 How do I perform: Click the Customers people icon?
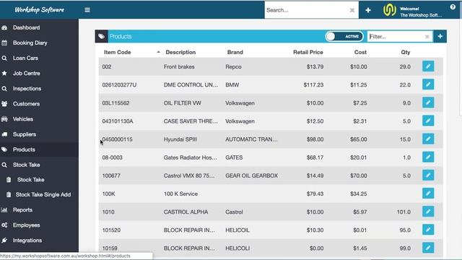[x=4, y=104]
